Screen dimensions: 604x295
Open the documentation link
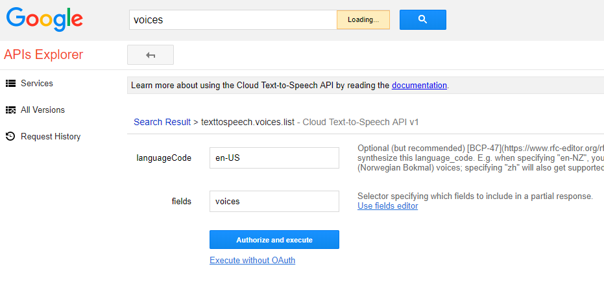(420, 86)
